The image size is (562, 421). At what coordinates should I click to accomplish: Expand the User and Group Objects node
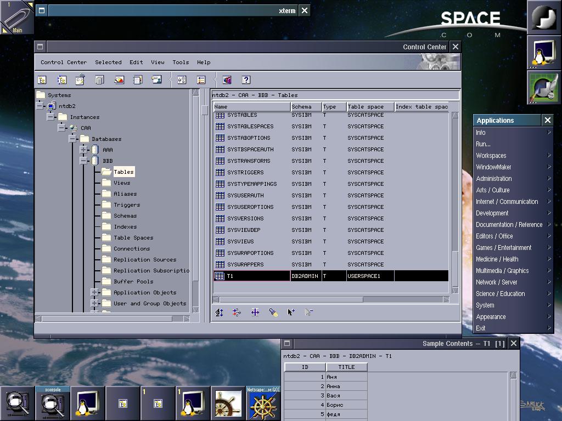[94, 303]
